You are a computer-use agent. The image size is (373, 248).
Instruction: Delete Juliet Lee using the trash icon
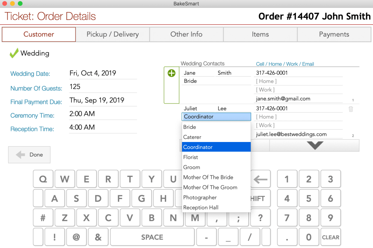pos(350,108)
